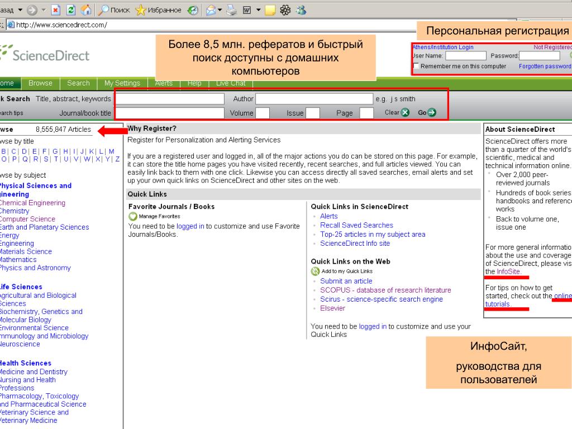Open the Computer Science subject link

click(x=27, y=219)
